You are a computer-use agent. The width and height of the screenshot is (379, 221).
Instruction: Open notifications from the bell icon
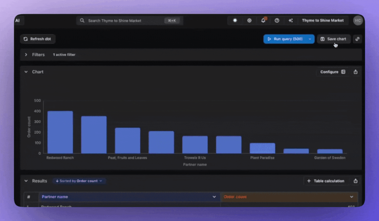point(263,20)
